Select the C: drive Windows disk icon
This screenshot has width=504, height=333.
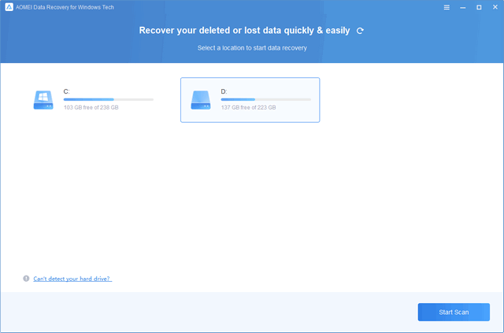pos(43,100)
